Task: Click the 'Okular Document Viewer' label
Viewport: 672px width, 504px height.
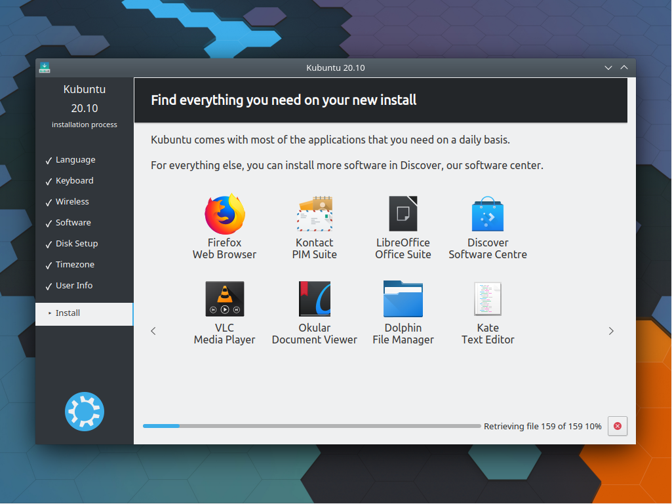Action: (x=315, y=334)
